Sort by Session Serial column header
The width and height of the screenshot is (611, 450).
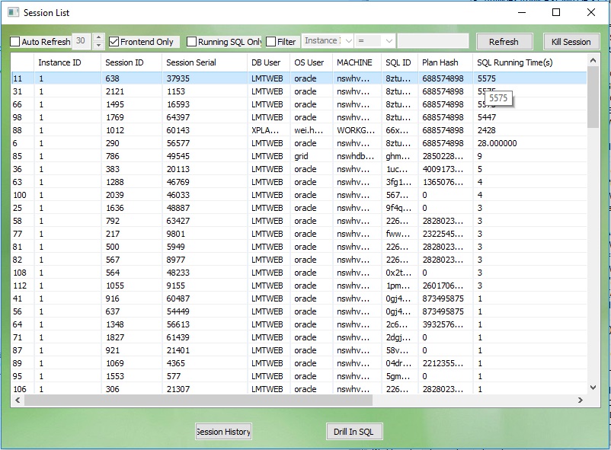point(205,62)
